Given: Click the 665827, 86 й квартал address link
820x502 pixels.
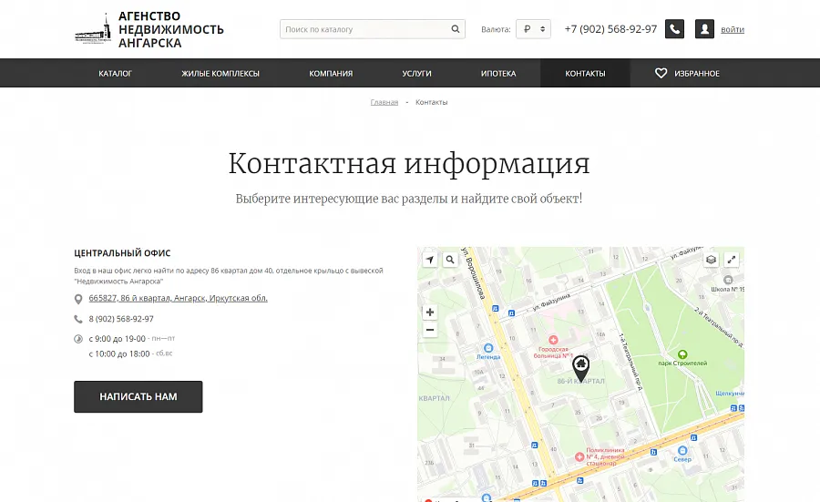Looking at the screenshot, I should point(178,298).
